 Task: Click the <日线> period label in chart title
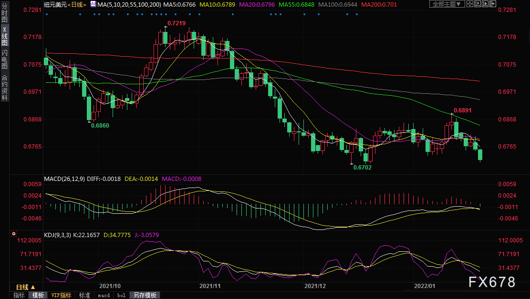[75, 4]
